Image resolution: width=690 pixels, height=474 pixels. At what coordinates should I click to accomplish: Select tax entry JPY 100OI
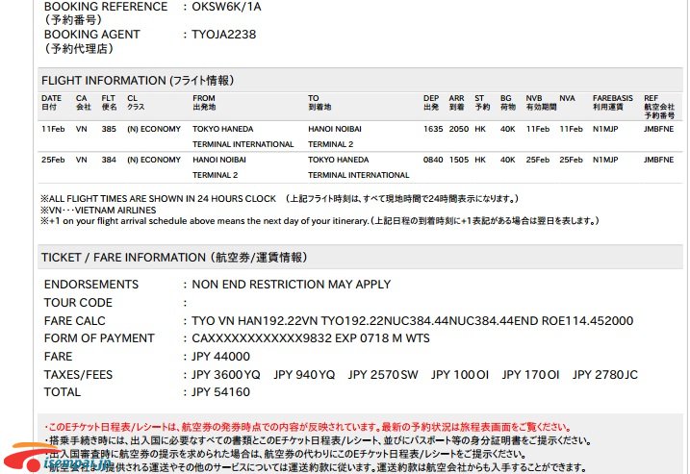coord(460,375)
